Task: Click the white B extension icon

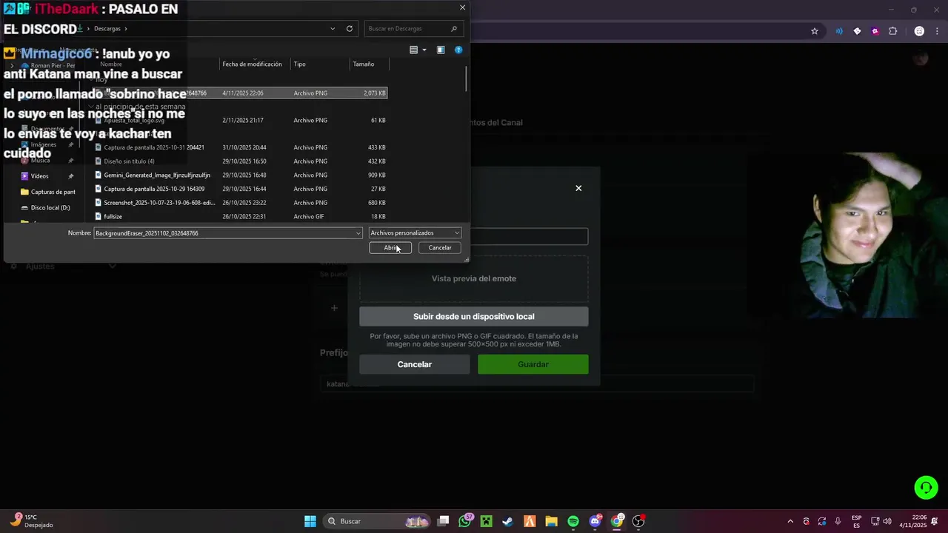Action: pos(857,31)
